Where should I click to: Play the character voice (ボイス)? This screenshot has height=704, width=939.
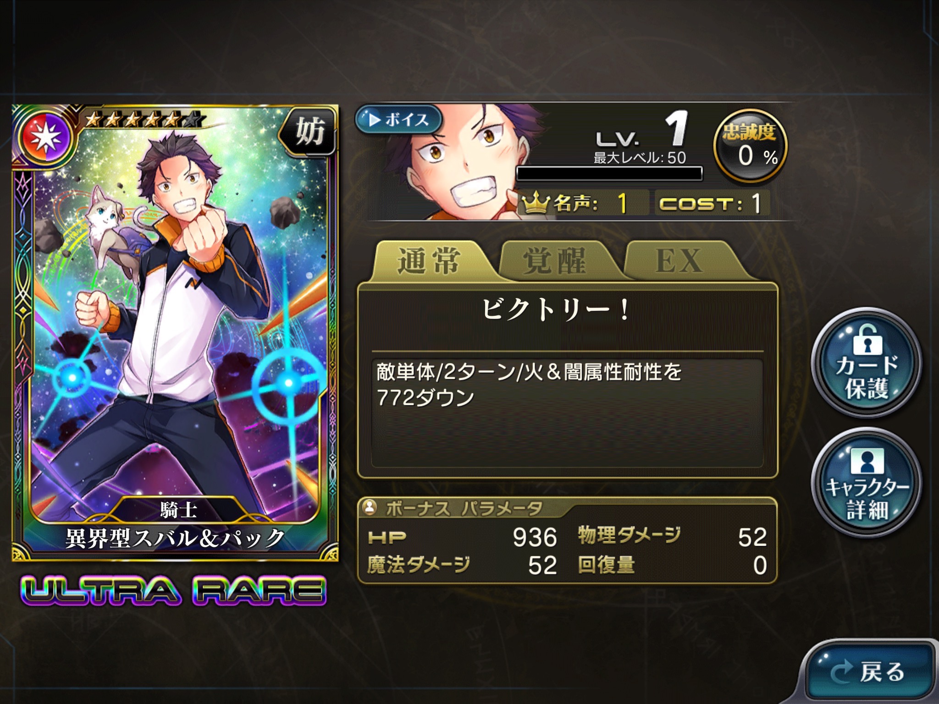point(398,120)
